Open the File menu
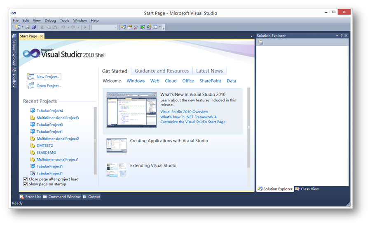The image size is (370, 226). (16, 21)
